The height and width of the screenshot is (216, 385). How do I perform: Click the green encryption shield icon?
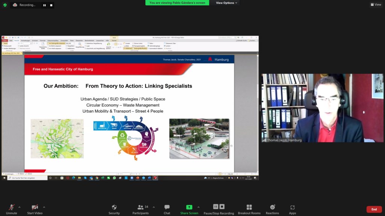click(5, 5)
